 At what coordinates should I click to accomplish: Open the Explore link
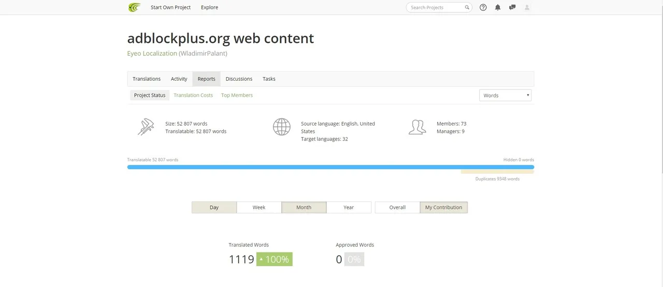209,7
